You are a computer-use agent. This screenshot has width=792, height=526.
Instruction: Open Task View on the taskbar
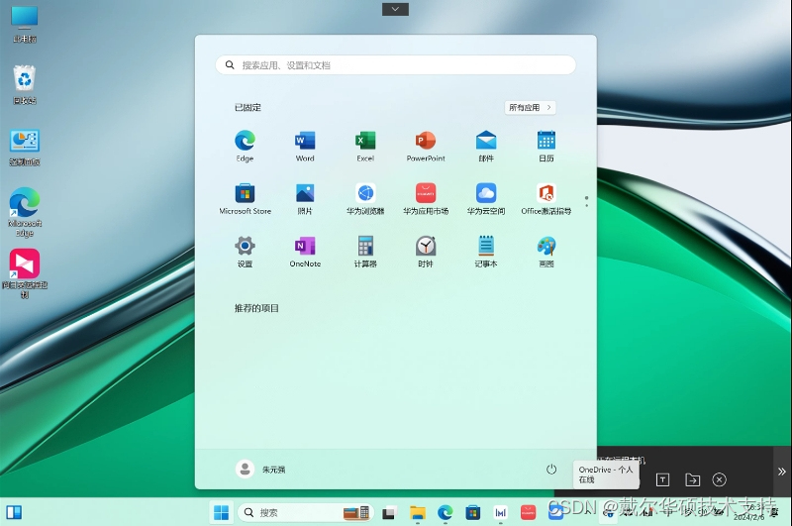(388, 513)
